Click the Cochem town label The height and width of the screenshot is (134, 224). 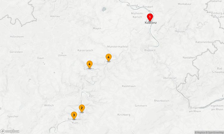click(x=89, y=69)
